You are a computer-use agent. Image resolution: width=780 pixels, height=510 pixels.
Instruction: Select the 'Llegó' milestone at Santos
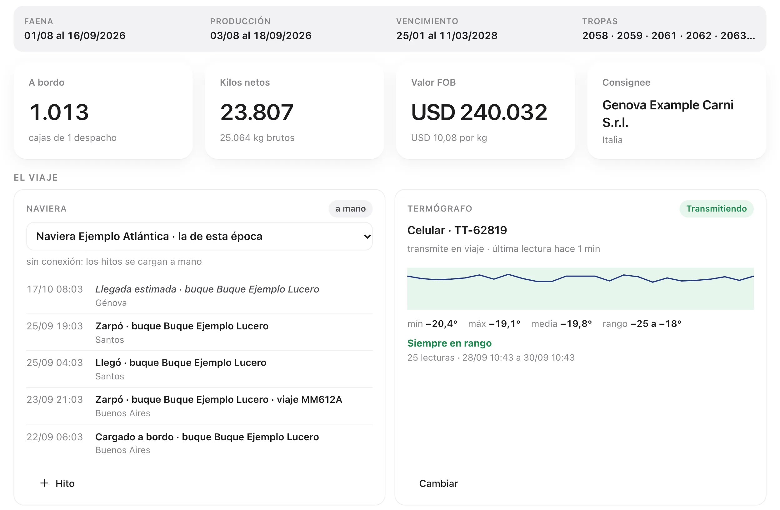(199, 369)
